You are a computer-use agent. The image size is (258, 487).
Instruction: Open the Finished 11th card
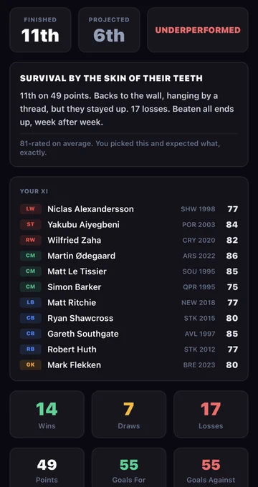tap(40, 30)
